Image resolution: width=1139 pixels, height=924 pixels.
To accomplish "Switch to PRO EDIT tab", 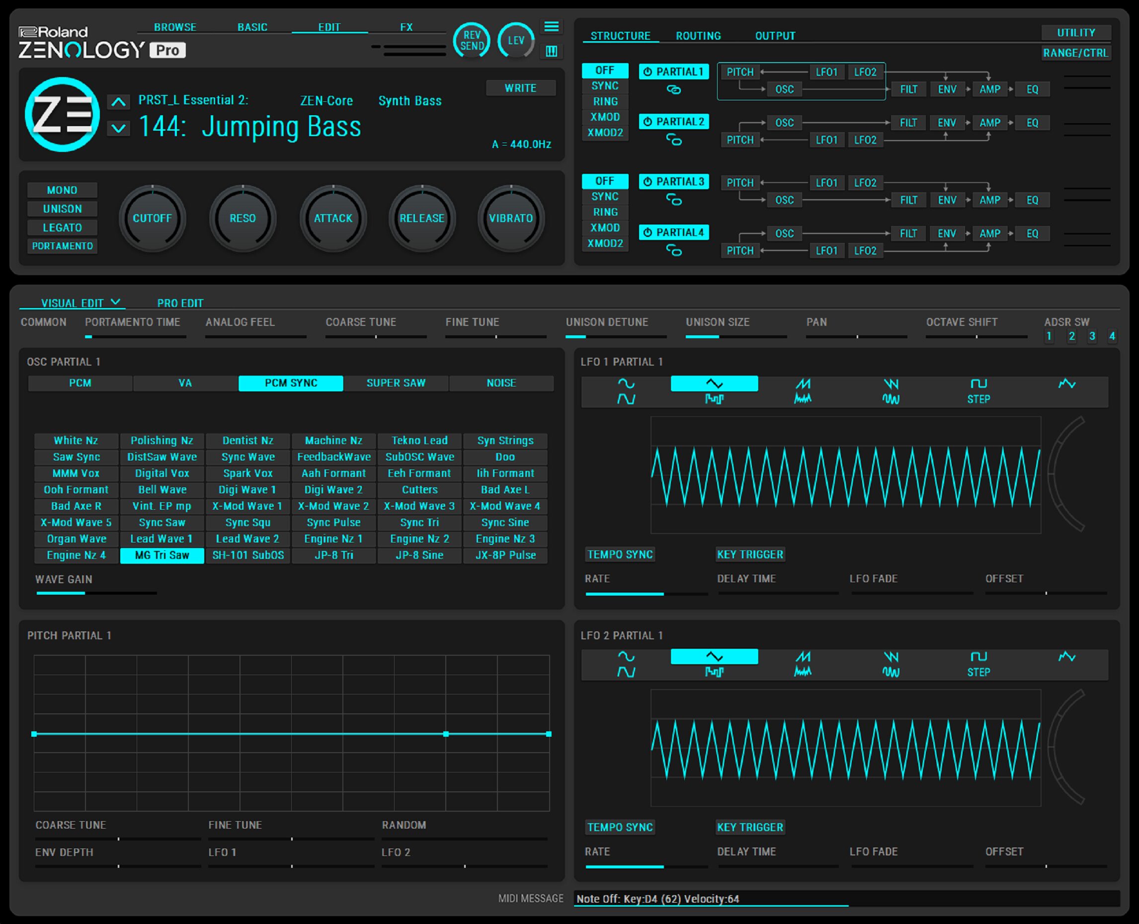I will coord(180,303).
